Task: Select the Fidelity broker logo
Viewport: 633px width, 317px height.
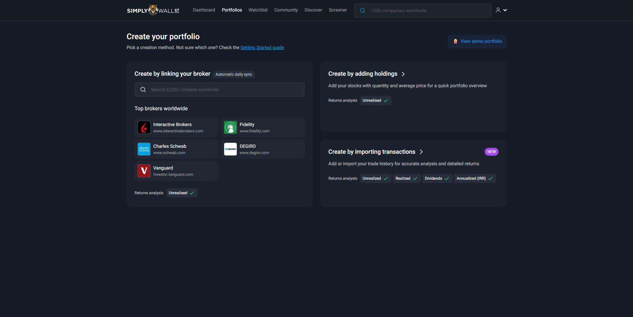Action: 230,127
